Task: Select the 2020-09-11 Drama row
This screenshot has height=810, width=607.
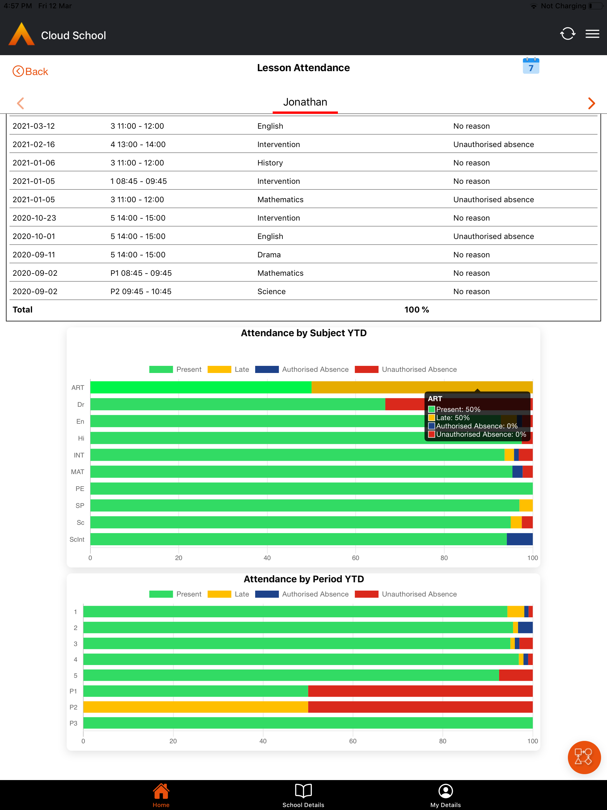Action: 303,254
